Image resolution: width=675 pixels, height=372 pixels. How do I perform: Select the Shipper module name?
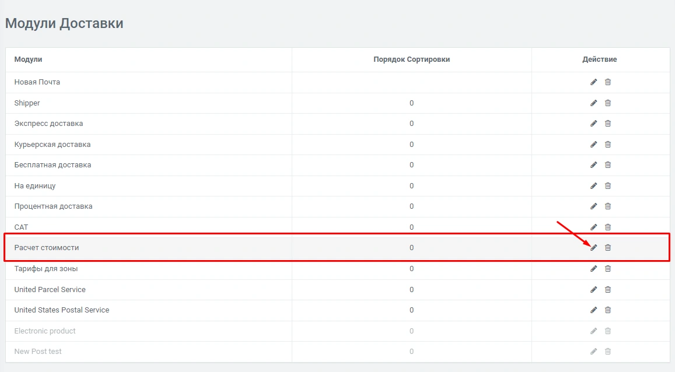pos(27,103)
